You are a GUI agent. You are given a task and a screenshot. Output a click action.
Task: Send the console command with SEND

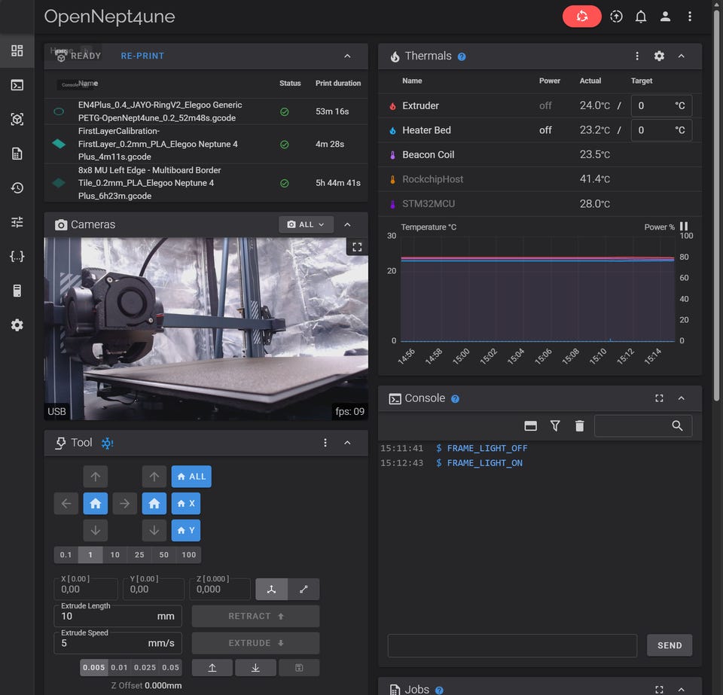[x=670, y=645]
